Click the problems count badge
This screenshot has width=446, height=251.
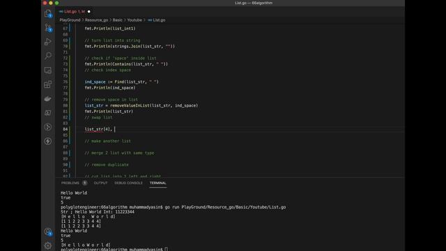tap(85, 183)
